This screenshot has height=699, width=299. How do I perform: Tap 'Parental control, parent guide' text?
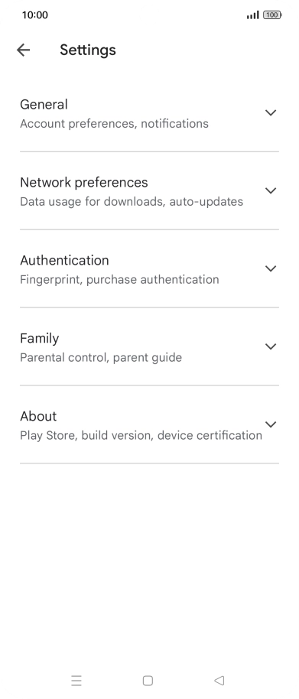[x=101, y=357]
